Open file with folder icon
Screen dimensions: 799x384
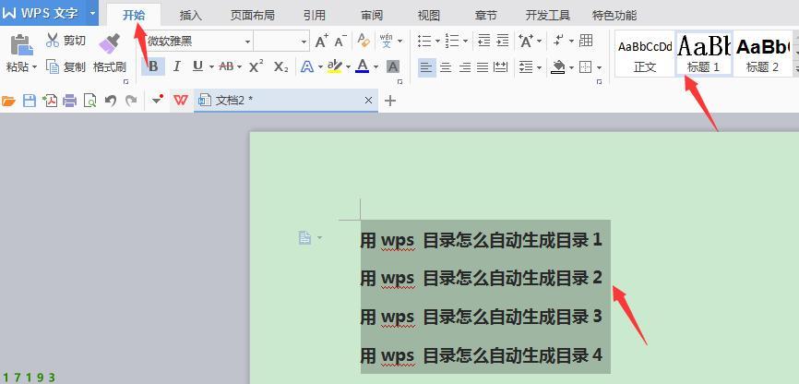8,101
